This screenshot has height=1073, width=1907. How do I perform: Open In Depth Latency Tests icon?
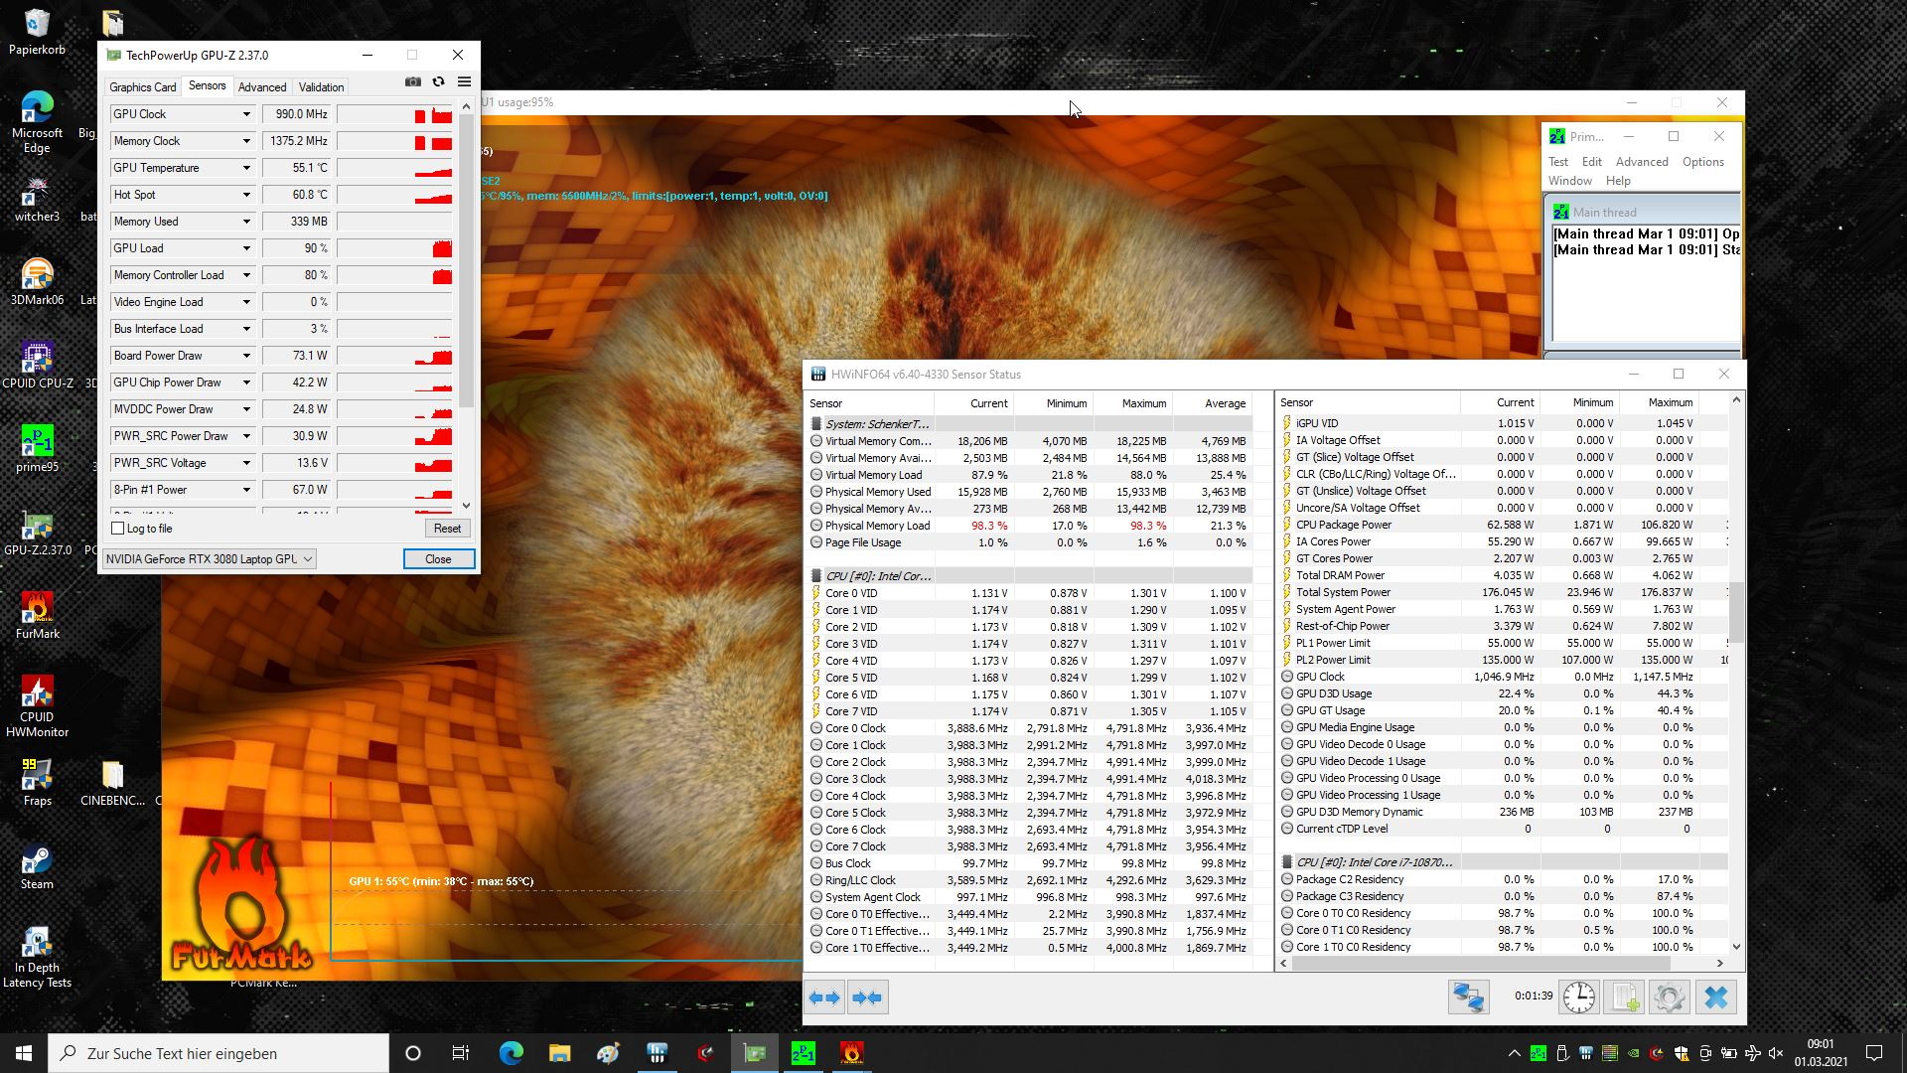pos(37,957)
